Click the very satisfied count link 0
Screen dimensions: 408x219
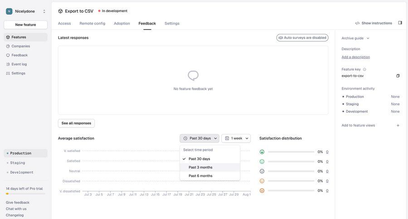pos(327,152)
